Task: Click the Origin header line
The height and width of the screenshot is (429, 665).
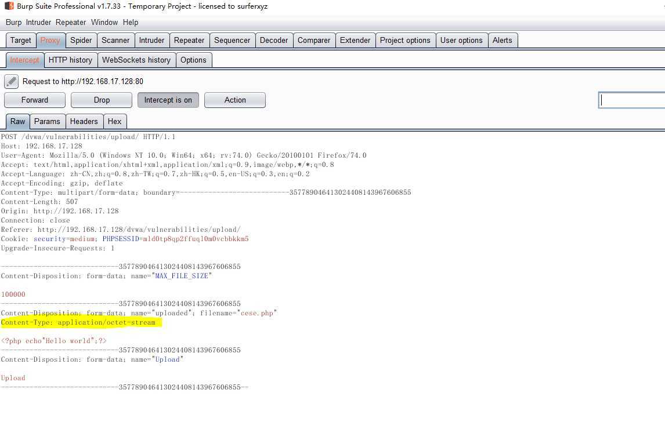Action: [60, 211]
